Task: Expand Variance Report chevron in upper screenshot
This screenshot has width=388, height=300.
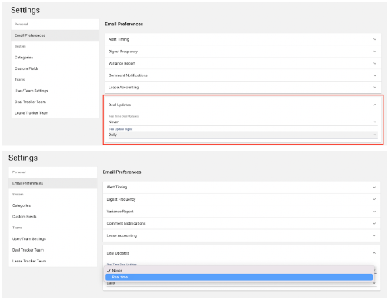Action: [375, 63]
